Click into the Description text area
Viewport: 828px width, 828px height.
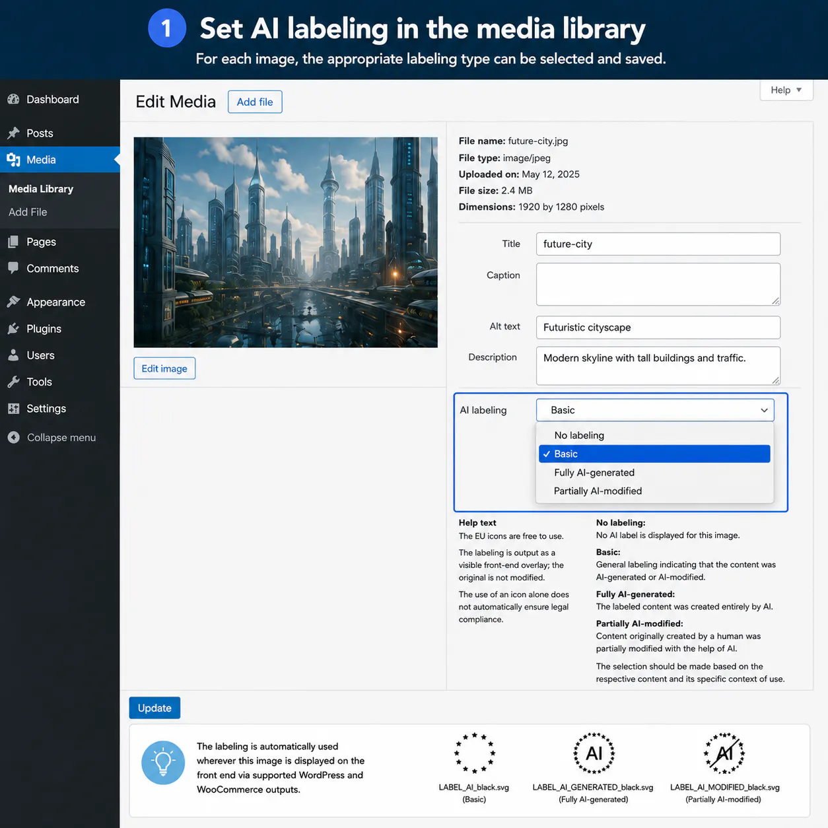click(x=658, y=366)
